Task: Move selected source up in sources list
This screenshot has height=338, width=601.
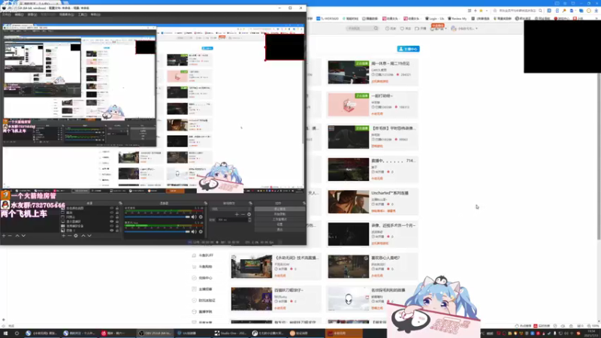Action: pyautogui.click(x=83, y=236)
